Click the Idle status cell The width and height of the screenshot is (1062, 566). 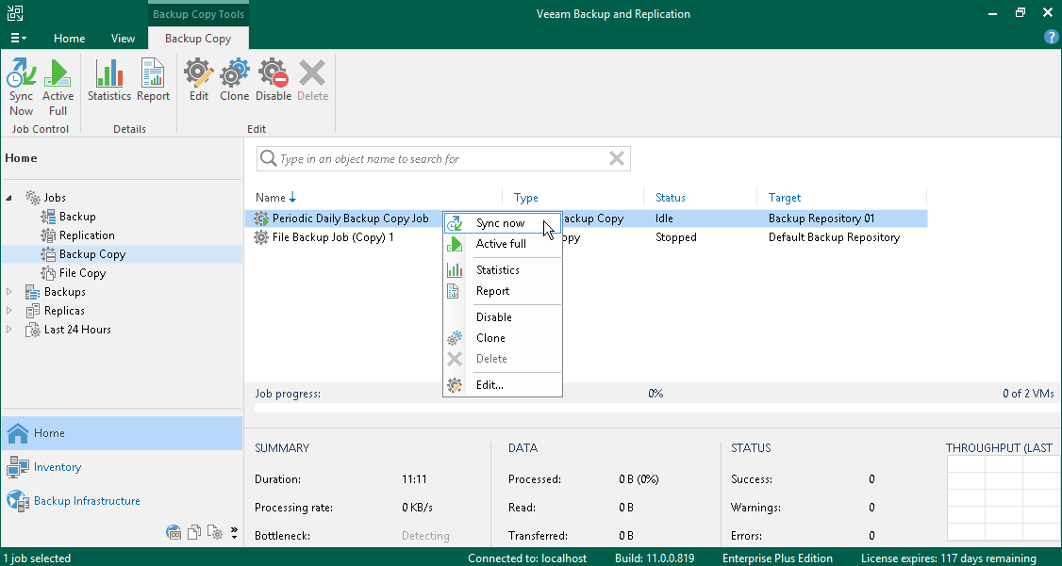coord(664,218)
